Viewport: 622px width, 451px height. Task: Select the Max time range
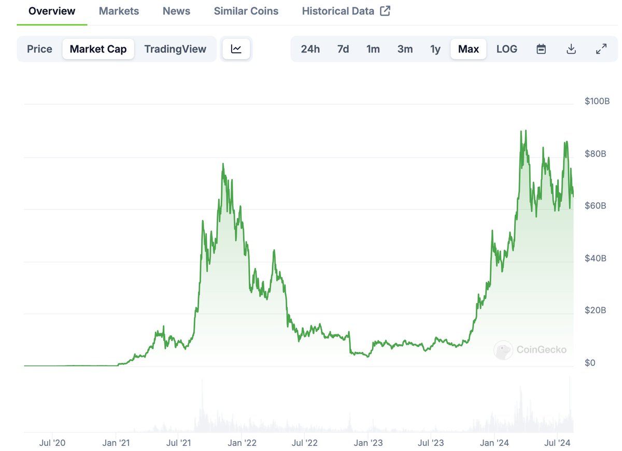pyautogui.click(x=469, y=49)
